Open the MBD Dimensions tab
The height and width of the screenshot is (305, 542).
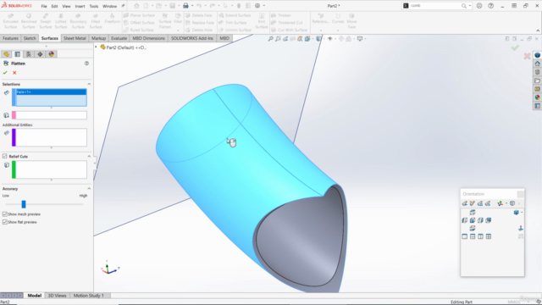[149, 38]
